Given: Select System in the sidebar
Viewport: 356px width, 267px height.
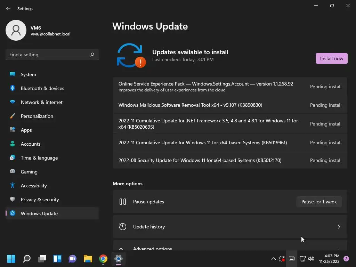Looking at the screenshot, I should pos(52,74).
